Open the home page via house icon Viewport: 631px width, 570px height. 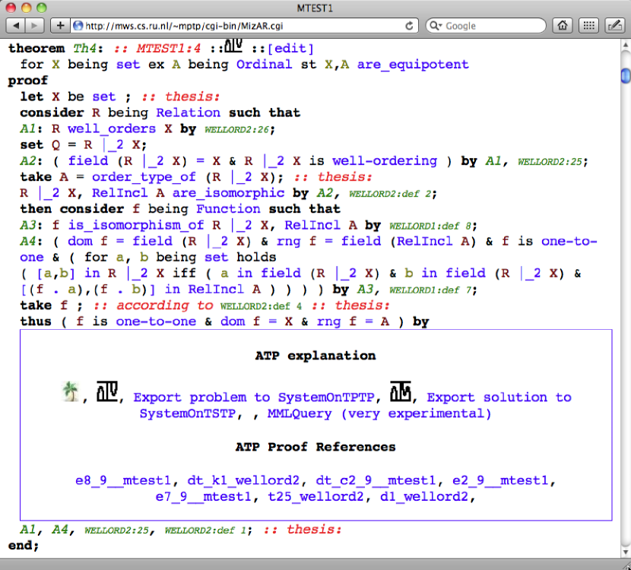[x=563, y=26]
